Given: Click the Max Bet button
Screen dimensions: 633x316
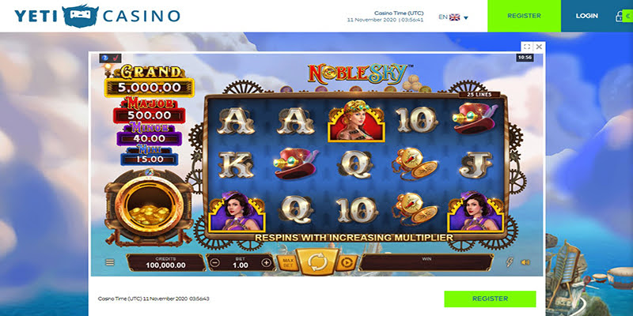Looking at the screenshot, I should [287, 263].
